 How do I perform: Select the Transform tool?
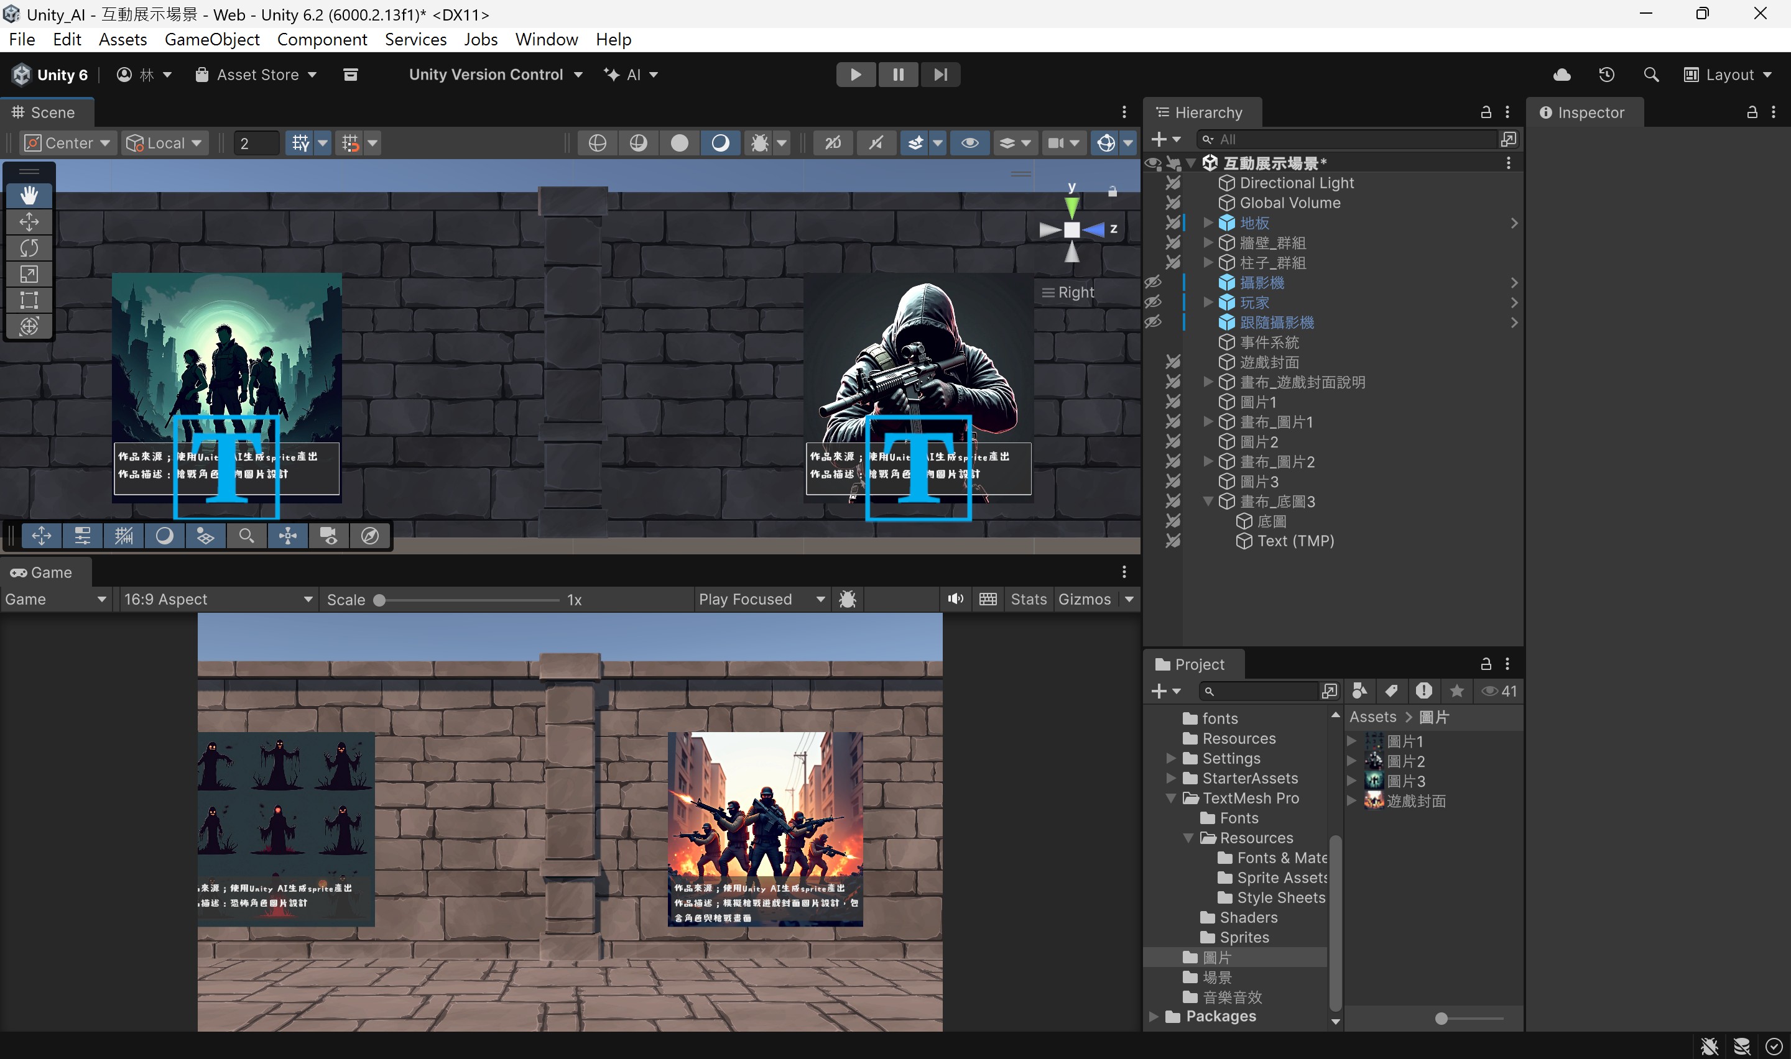[29, 326]
